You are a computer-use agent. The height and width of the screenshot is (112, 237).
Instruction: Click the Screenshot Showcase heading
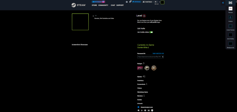(x=80, y=45)
